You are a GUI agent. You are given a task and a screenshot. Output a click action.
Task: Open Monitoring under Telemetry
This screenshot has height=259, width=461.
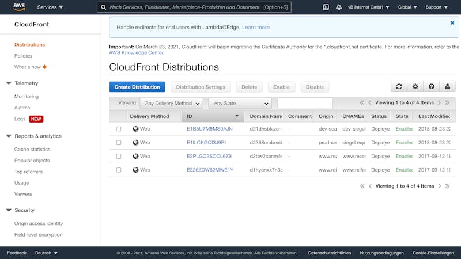tap(27, 96)
